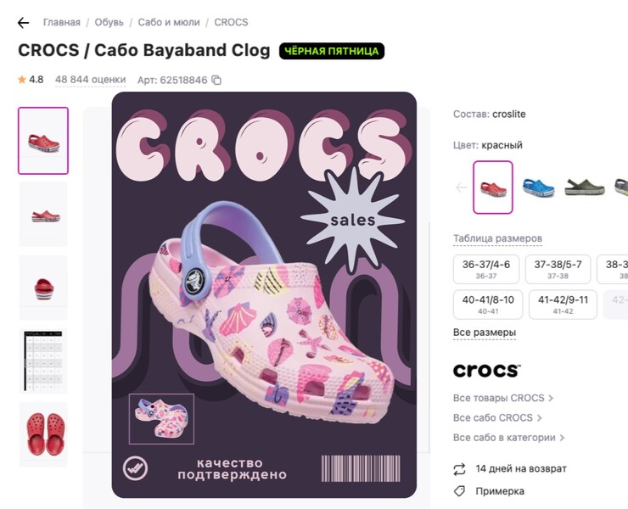Expand Все товары CROCS link
The height and width of the screenshot is (509, 628).
(x=503, y=398)
